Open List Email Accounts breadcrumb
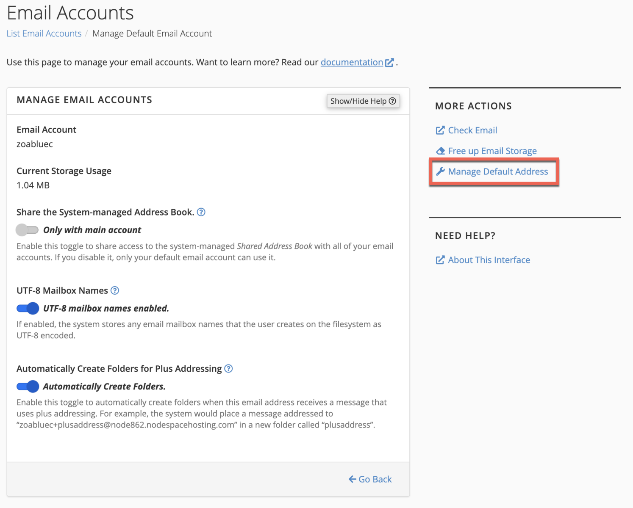Image resolution: width=633 pixels, height=508 pixels. [44, 33]
